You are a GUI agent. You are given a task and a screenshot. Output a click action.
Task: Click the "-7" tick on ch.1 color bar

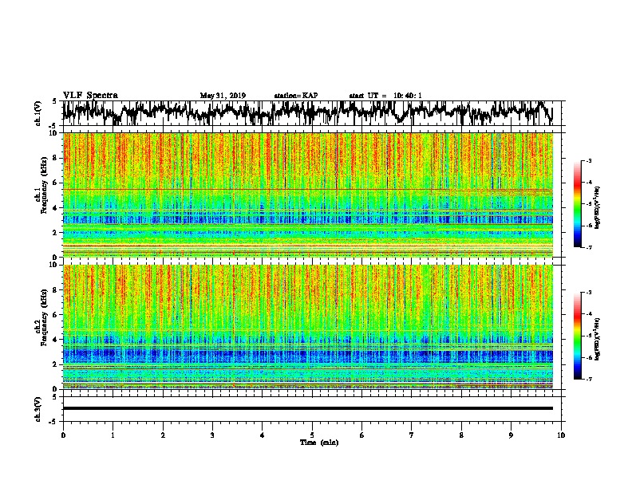588,247
